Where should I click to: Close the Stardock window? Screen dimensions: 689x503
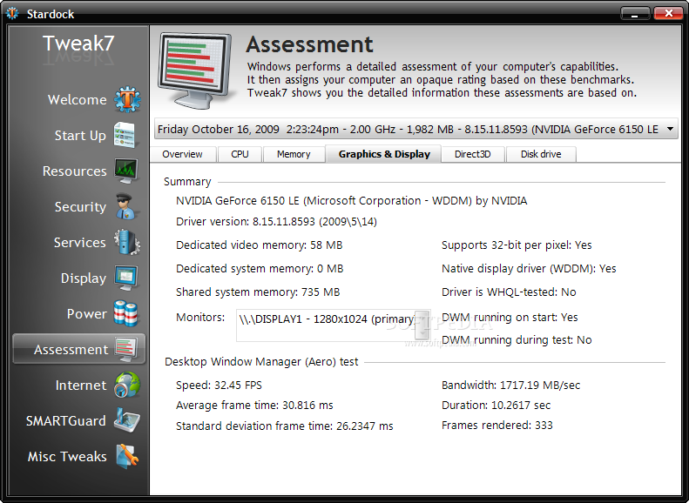667,14
